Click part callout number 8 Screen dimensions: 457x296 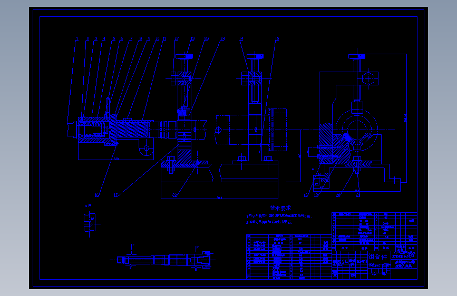(141, 39)
